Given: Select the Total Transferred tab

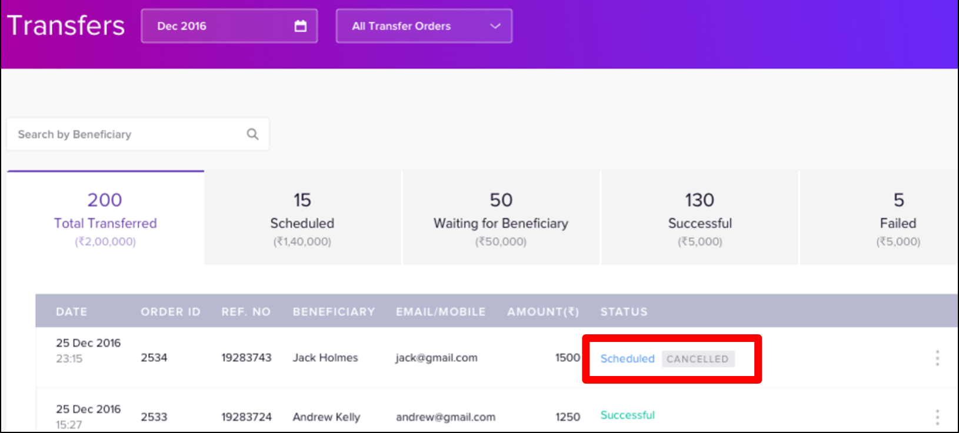Looking at the screenshot, I should pos(105,218).
